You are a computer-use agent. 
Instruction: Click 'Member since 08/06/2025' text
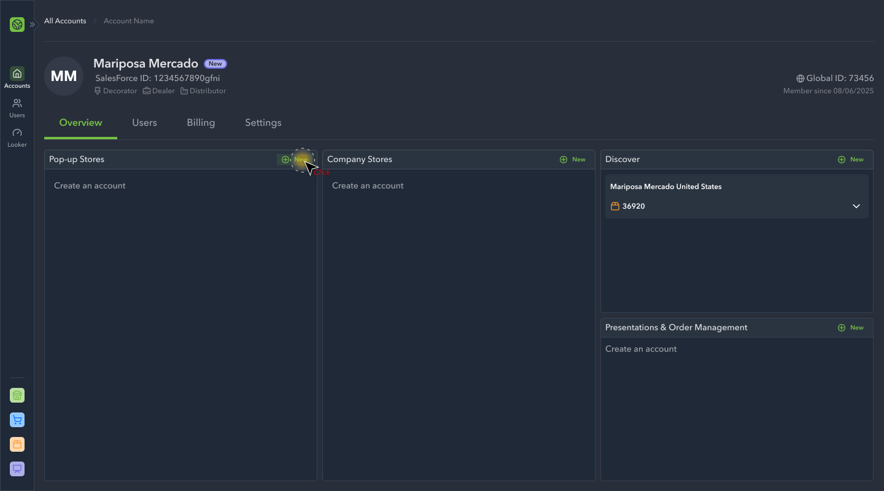click(x=828, y=91)
